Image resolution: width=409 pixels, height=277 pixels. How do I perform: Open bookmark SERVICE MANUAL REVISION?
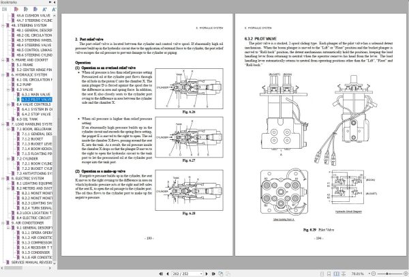coord(32,263)
